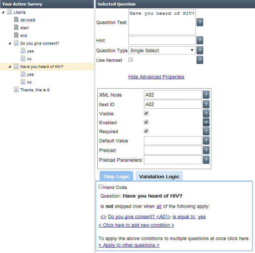Select 'Thanks, this is it!' tree item
This screenshot has width=255, height=253.
35,90
